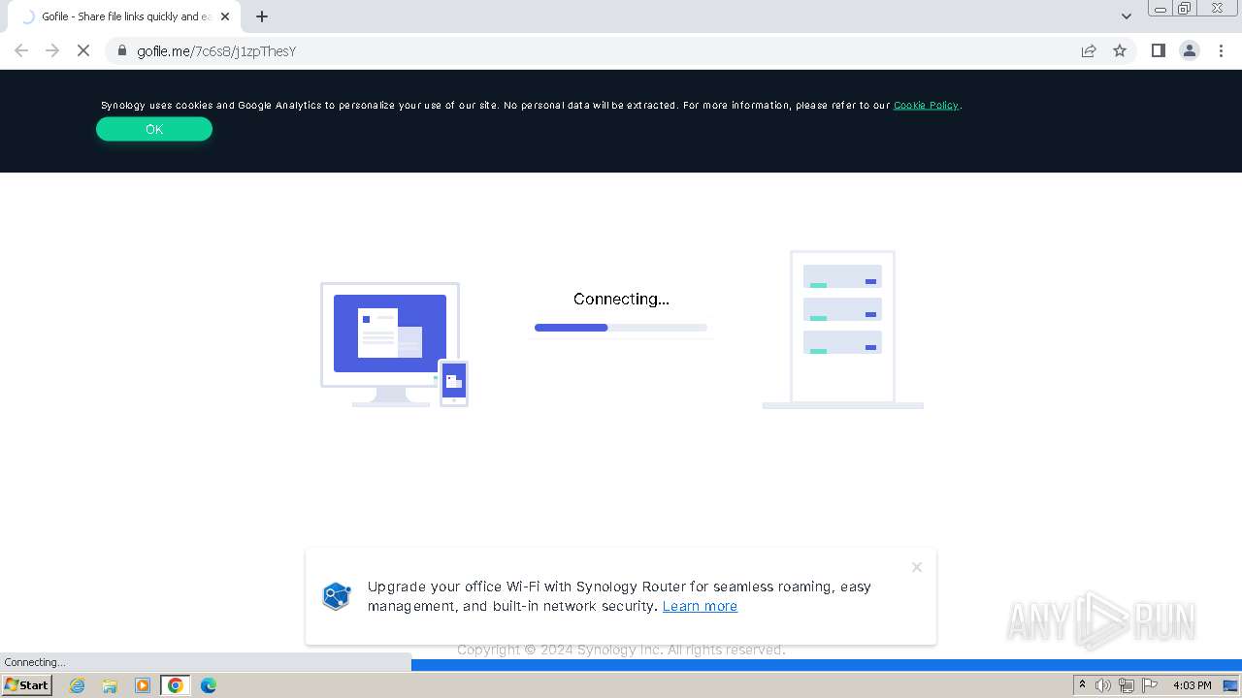Image resolution: width=1242 pixels, height=698 pixels.
Task: Accept cookies with the OK button
Action: click(x=154, y=129)
